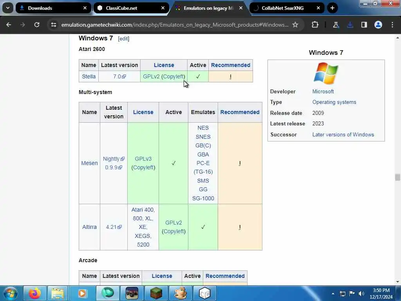Click the Windows 7 logo image
Screen dimensions: 401x301
326,73
